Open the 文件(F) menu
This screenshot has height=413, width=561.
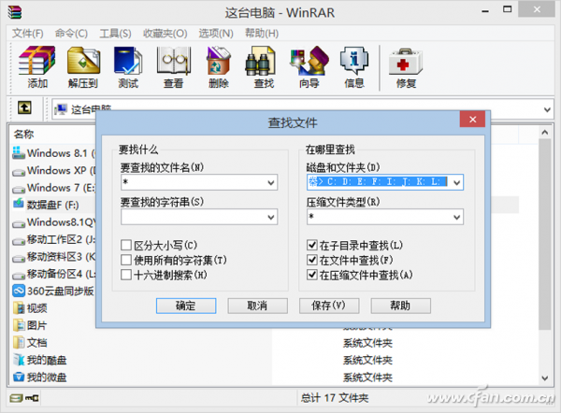[x=28, y=34]
